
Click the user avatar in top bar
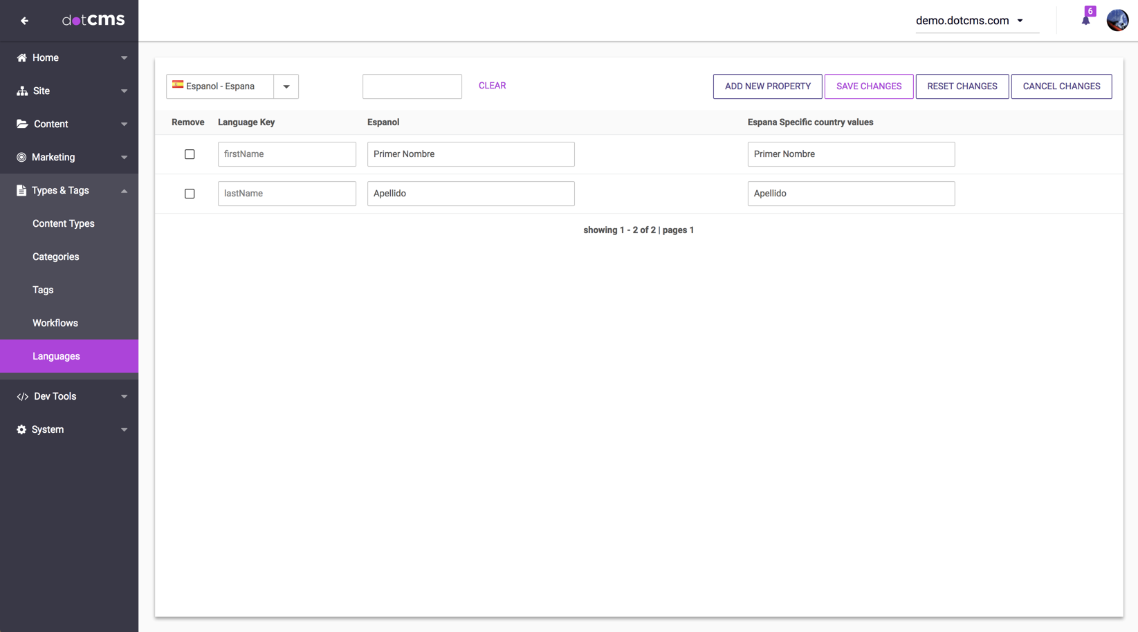(1117, 20)
